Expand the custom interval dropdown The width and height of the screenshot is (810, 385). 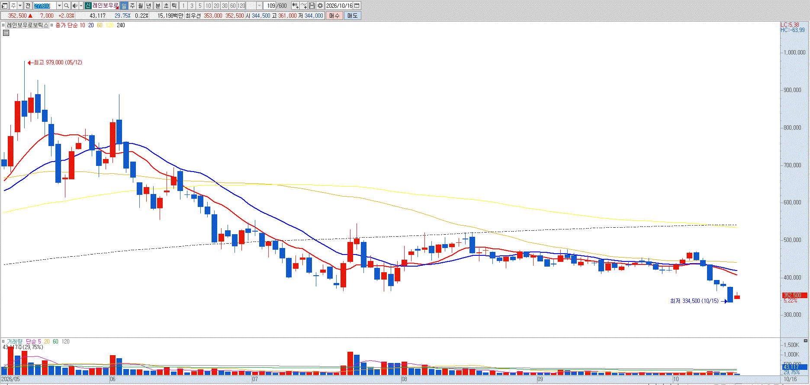[x=260, y=6]
